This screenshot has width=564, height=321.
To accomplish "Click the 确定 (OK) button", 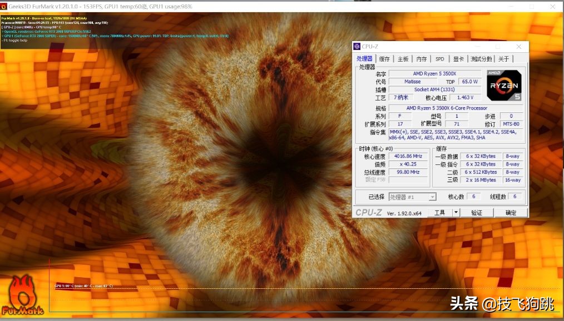I will pyautogui.click(x=510, y=212).
